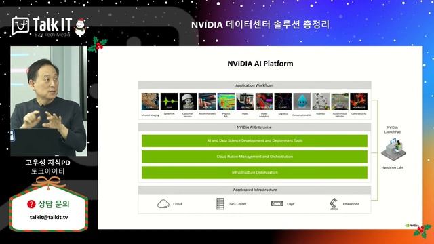Click the 'Embedded' label text
This screenshot has height=244, width=434.
(x=351, y=204)
